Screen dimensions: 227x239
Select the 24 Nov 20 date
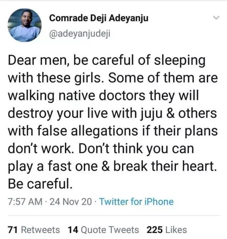click(x=71, y=202)
